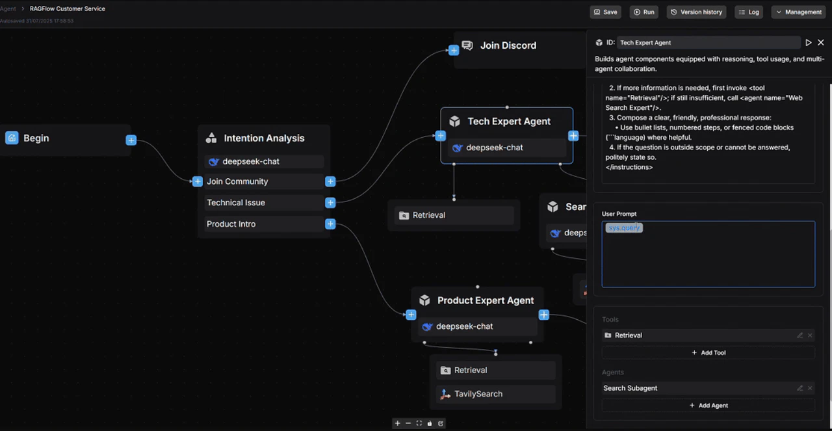Edit the ID field Tech Expert Agent
Viewport: 832px width, 431px height.
coord(708,42)
